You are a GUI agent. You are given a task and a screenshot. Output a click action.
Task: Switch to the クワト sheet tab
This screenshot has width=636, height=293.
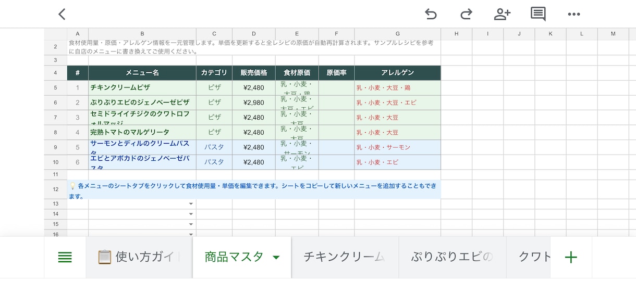pyautogui.click(x=528, y=257)
